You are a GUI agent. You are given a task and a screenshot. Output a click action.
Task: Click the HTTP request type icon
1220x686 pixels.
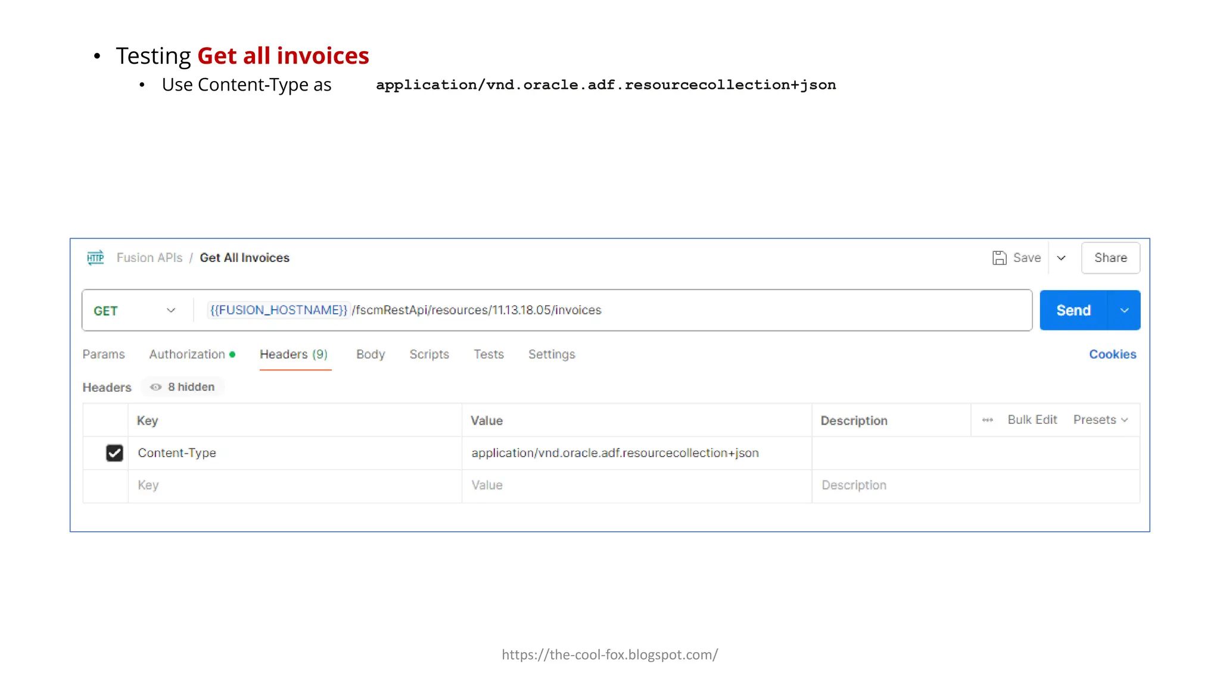95,257
